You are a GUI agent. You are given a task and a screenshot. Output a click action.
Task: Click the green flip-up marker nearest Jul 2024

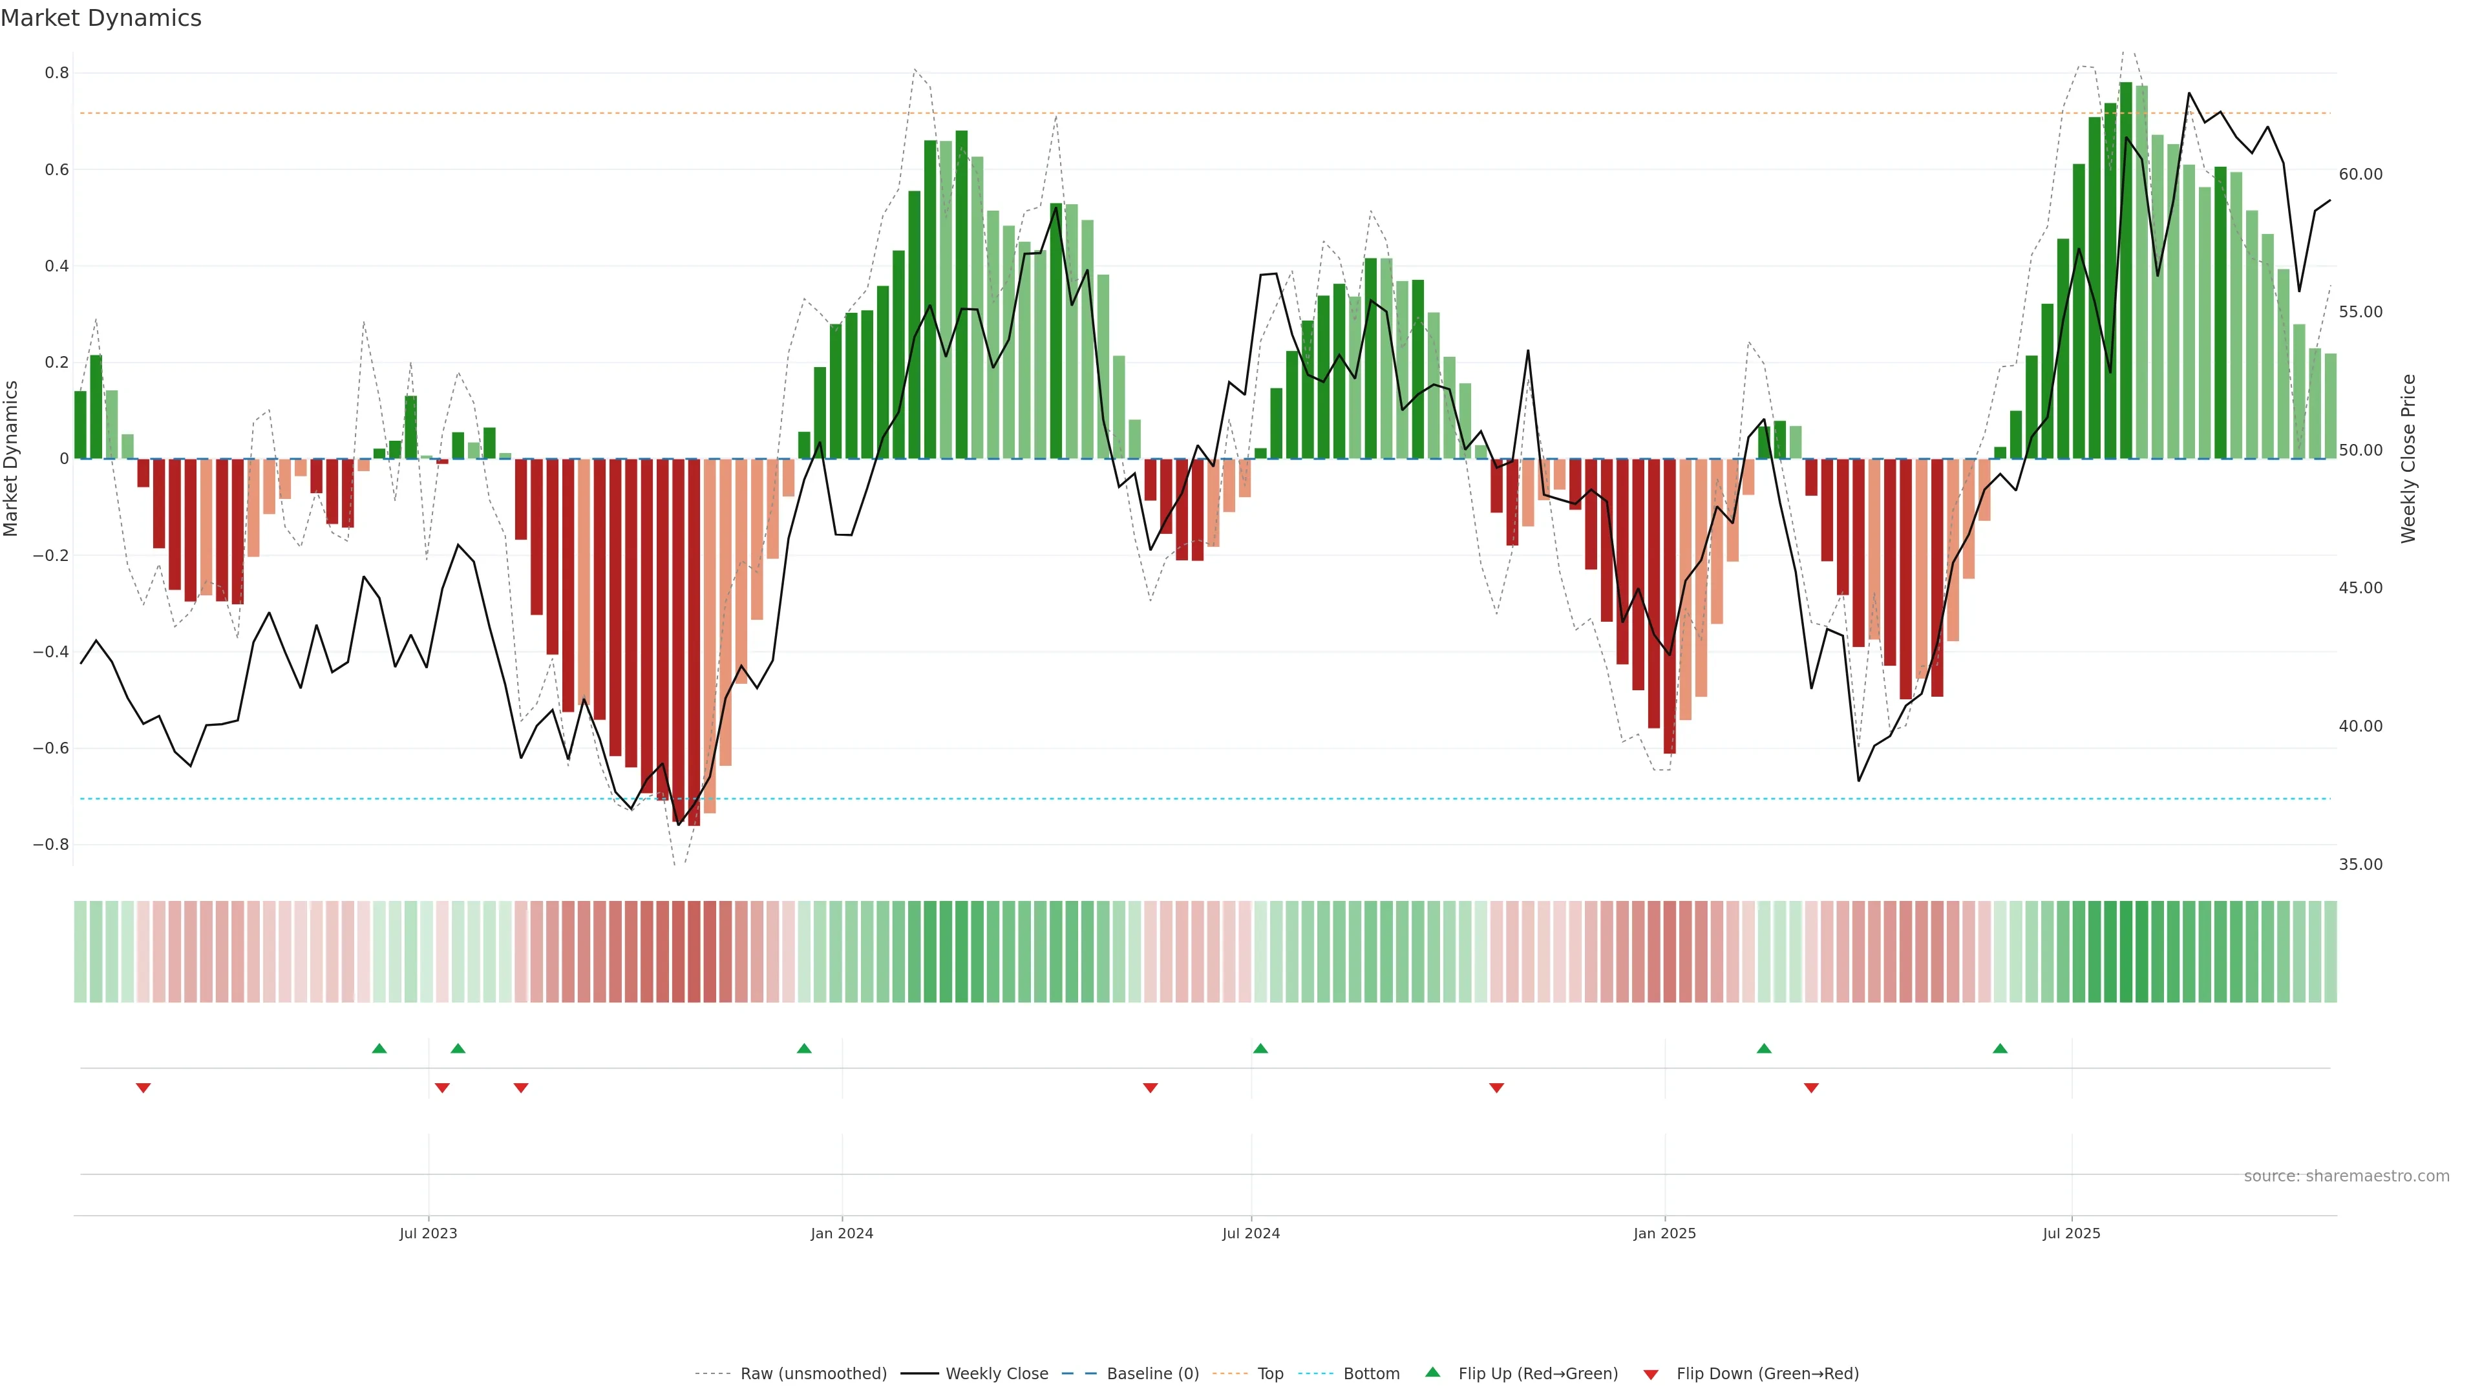click(x=1260, y=1048)
